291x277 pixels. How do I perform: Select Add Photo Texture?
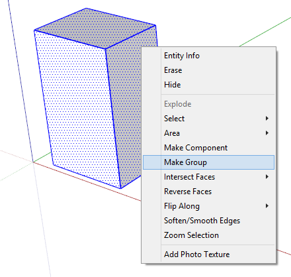(x=208, y=254)
